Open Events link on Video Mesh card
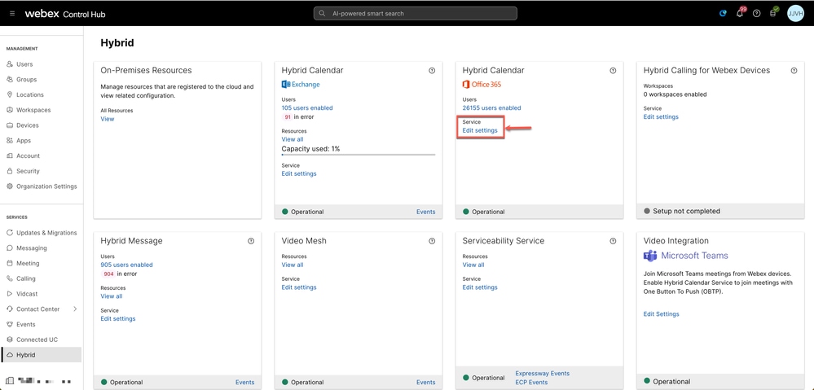The image size is (814, 390). point(425,382)
